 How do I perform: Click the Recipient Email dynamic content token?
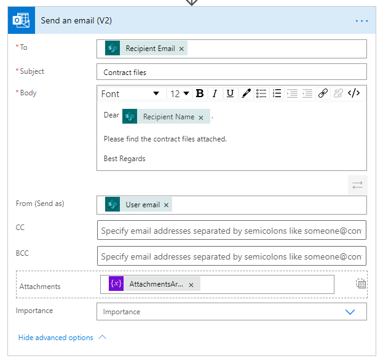(146, 49)
